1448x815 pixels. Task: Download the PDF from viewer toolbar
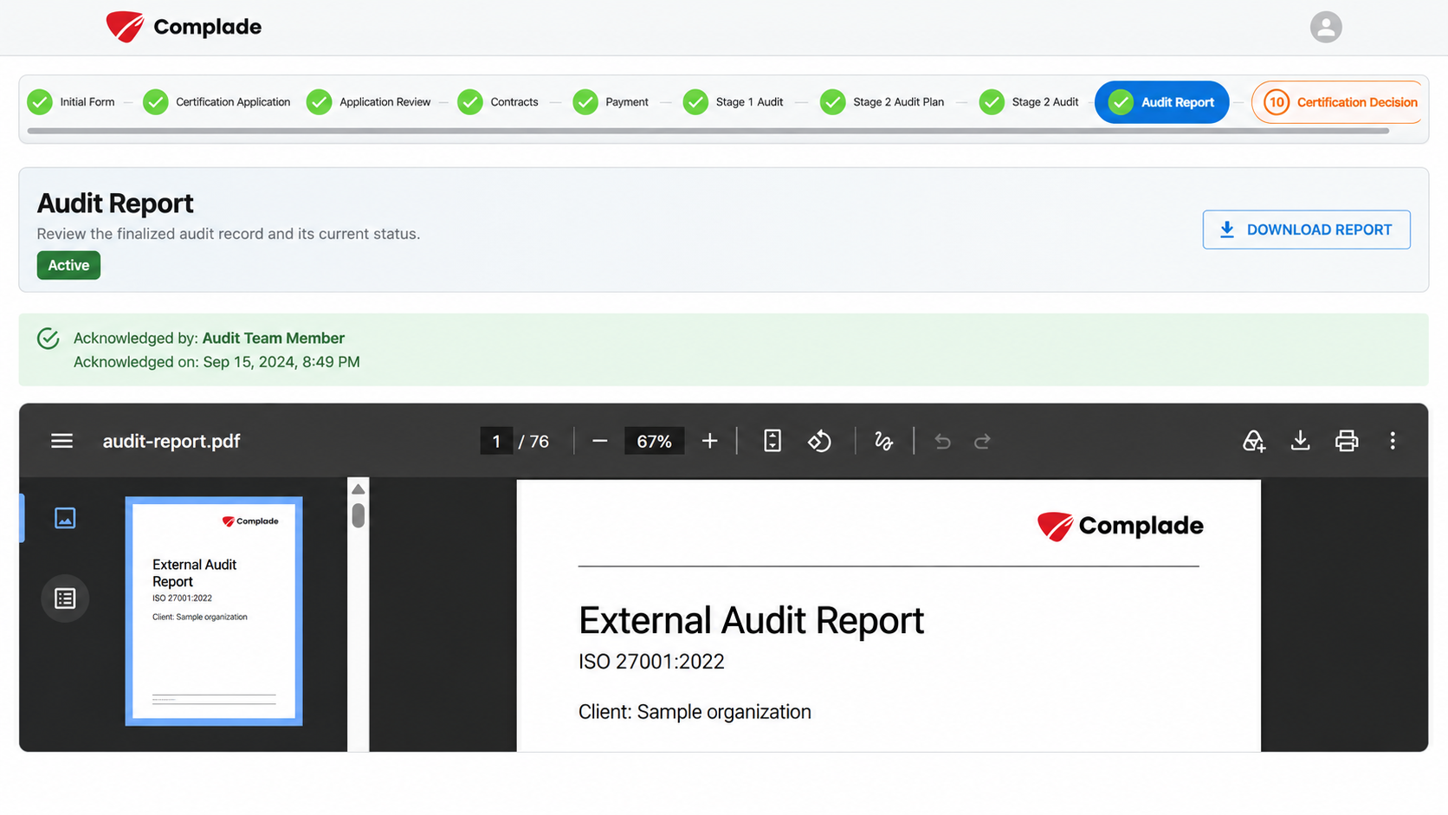pos(1300,441)
